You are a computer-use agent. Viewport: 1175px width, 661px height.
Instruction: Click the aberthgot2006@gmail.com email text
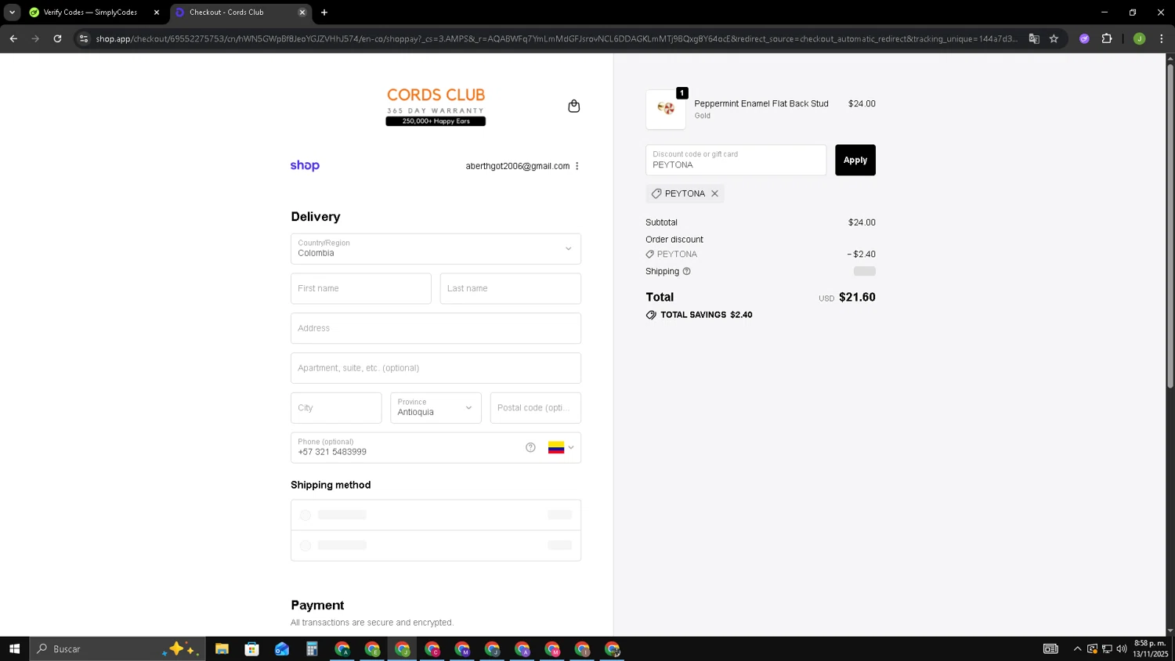point(518,166)
